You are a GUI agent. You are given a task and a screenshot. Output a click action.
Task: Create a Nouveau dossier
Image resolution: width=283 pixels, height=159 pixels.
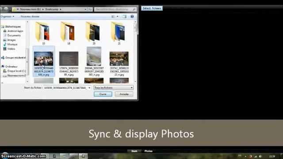30,16
